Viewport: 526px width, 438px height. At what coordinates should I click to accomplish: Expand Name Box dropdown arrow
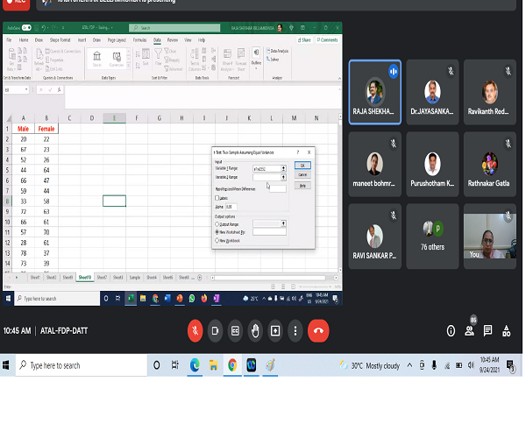tap(26, 90)
